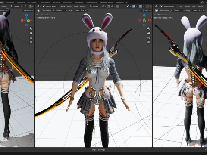The image size is (207, 155).
Task: Open Orientation Default dropdown in right viewport
Action: pos(178,10)
